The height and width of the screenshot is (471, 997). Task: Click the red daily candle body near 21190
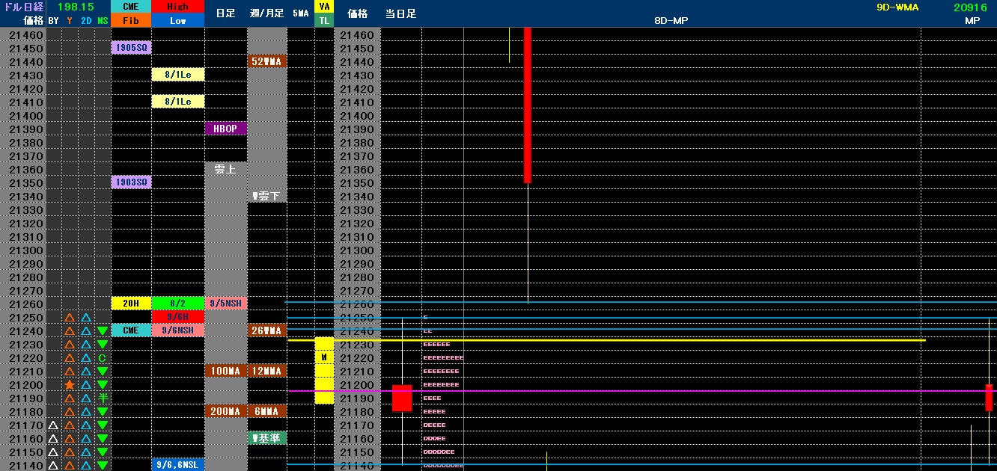(x=402, y=398)
